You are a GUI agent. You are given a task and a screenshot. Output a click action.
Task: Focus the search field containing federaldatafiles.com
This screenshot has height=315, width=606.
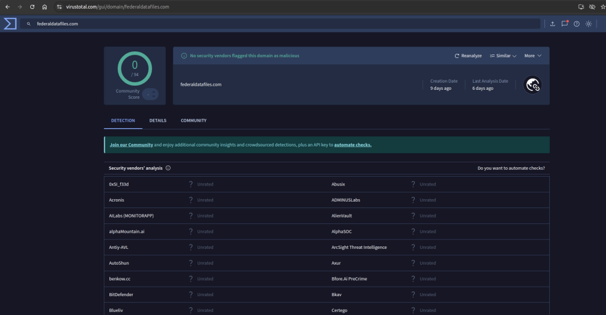(x=280, y=24)
